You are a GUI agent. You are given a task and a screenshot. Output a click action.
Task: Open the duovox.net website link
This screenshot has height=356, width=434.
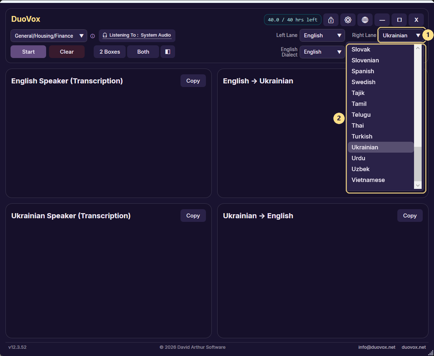pos(414,347)
